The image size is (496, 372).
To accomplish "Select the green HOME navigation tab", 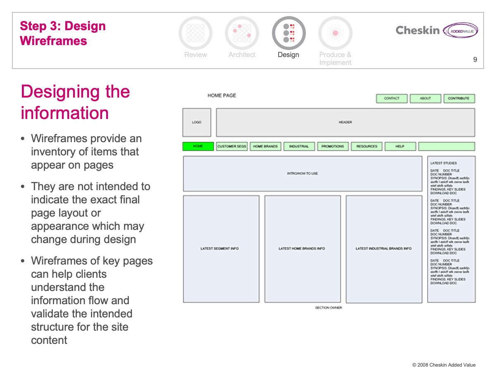I will pos(198,146).
